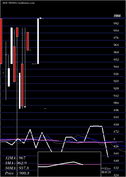Click the 944 price axis label
This screenshot has width=126, height=177.
pyautogui.click(x=116, y=67)
